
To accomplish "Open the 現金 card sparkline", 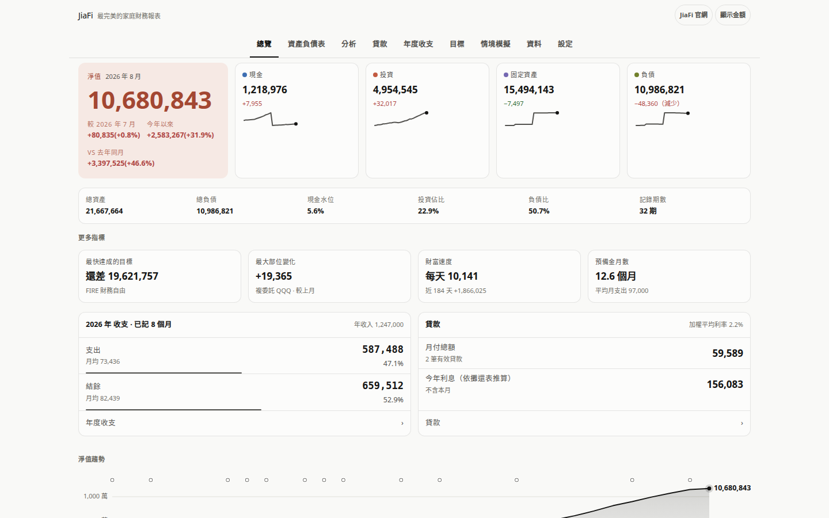I will 271,120.
